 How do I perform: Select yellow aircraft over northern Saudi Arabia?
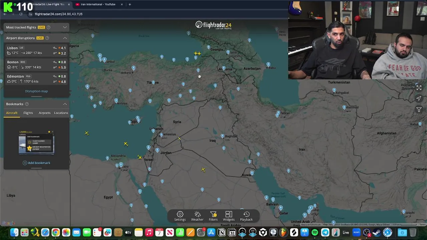tap(203, 170)
